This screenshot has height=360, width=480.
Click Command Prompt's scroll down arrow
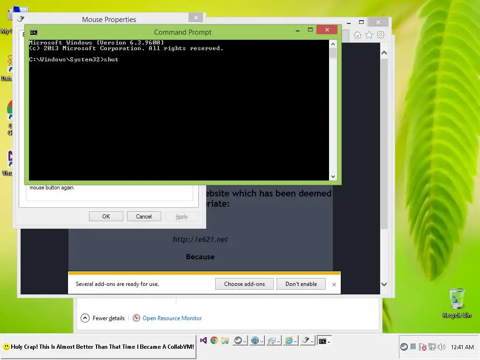[x=333, y=177]
